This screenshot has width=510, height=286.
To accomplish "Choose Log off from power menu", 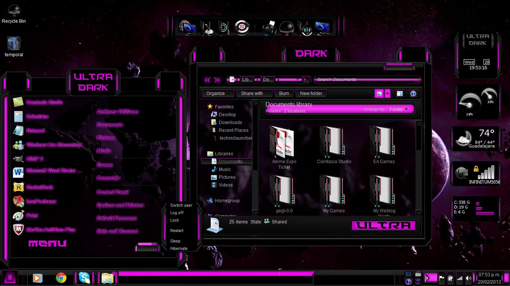I will [177, 213].
